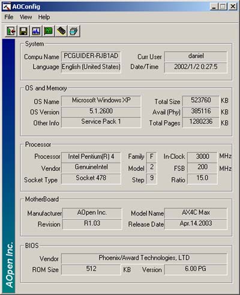Click the Model Name value AX4C Max
The height and width of the screenshot is (295, 240).
tap(196, 213)
